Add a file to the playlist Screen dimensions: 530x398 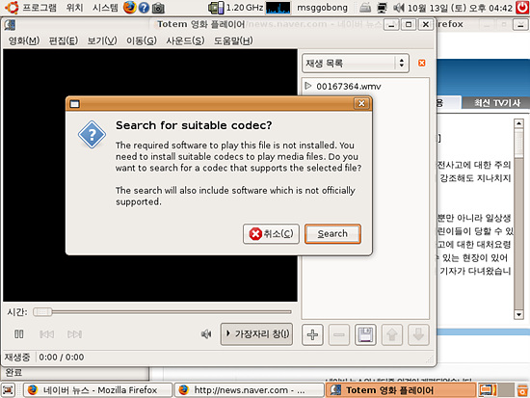tap(312, 334)
